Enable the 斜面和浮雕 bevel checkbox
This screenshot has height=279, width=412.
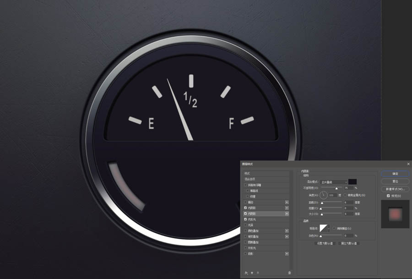coord(245,185)
